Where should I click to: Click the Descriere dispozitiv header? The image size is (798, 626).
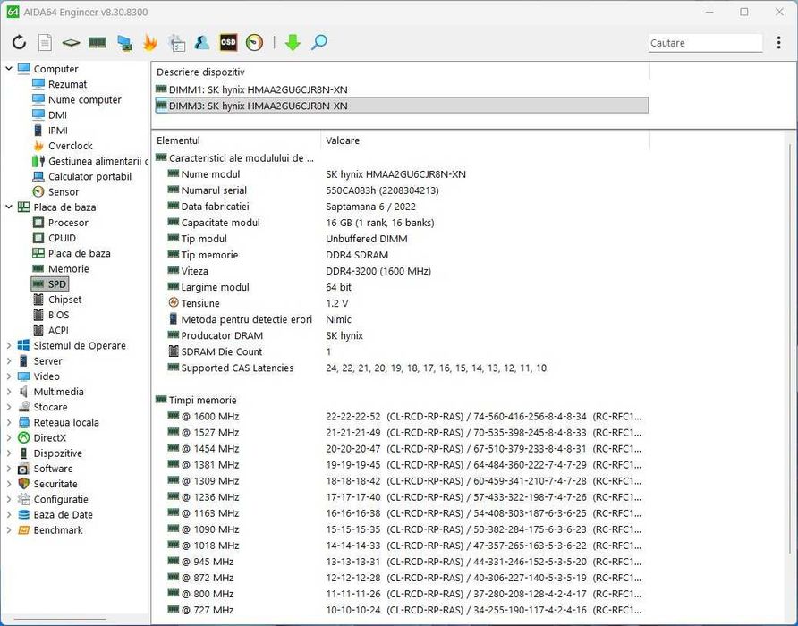point(401,72)
